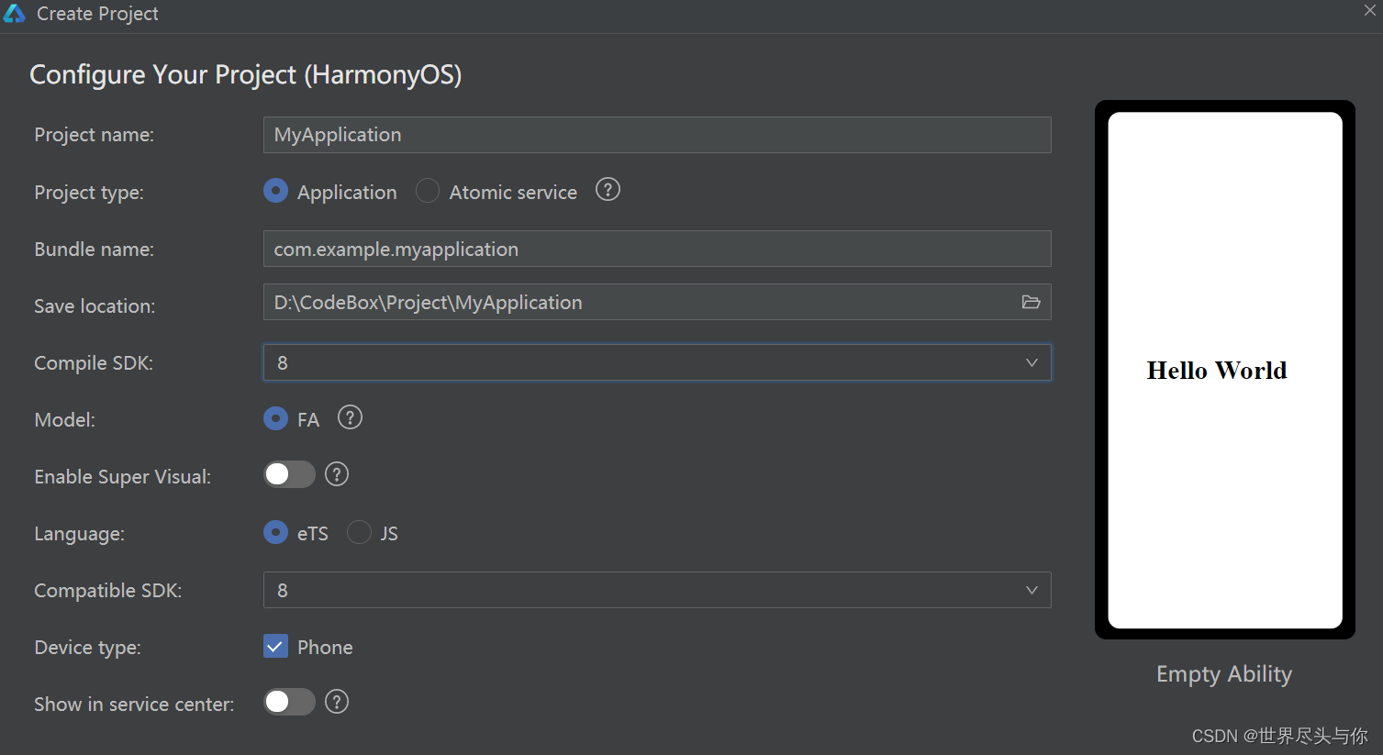Uncheck the Phone device type checkbox
Viewport: 1383px width, 755px height.
(275, 646)
